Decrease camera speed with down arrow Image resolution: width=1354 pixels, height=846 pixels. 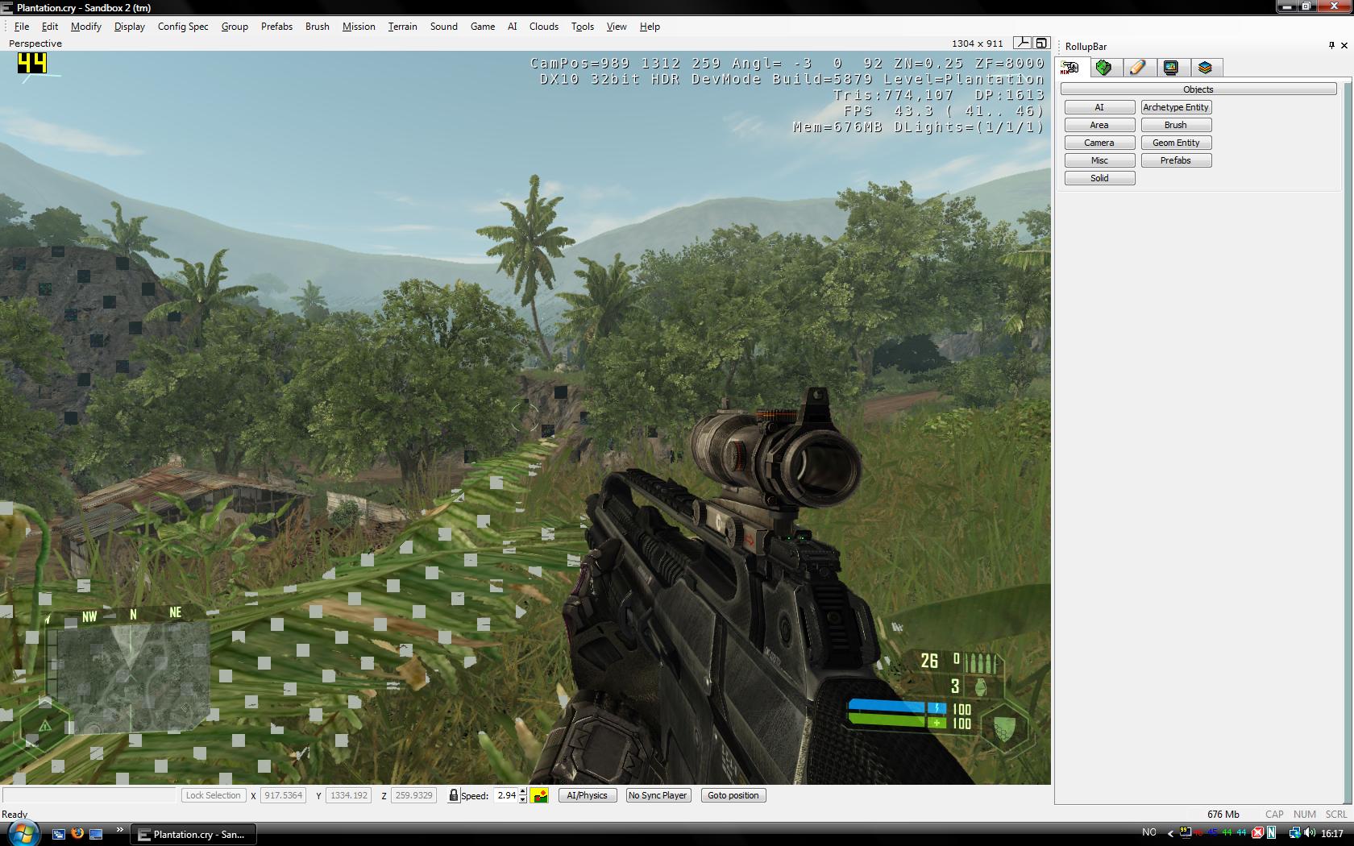tap(523, 799)
